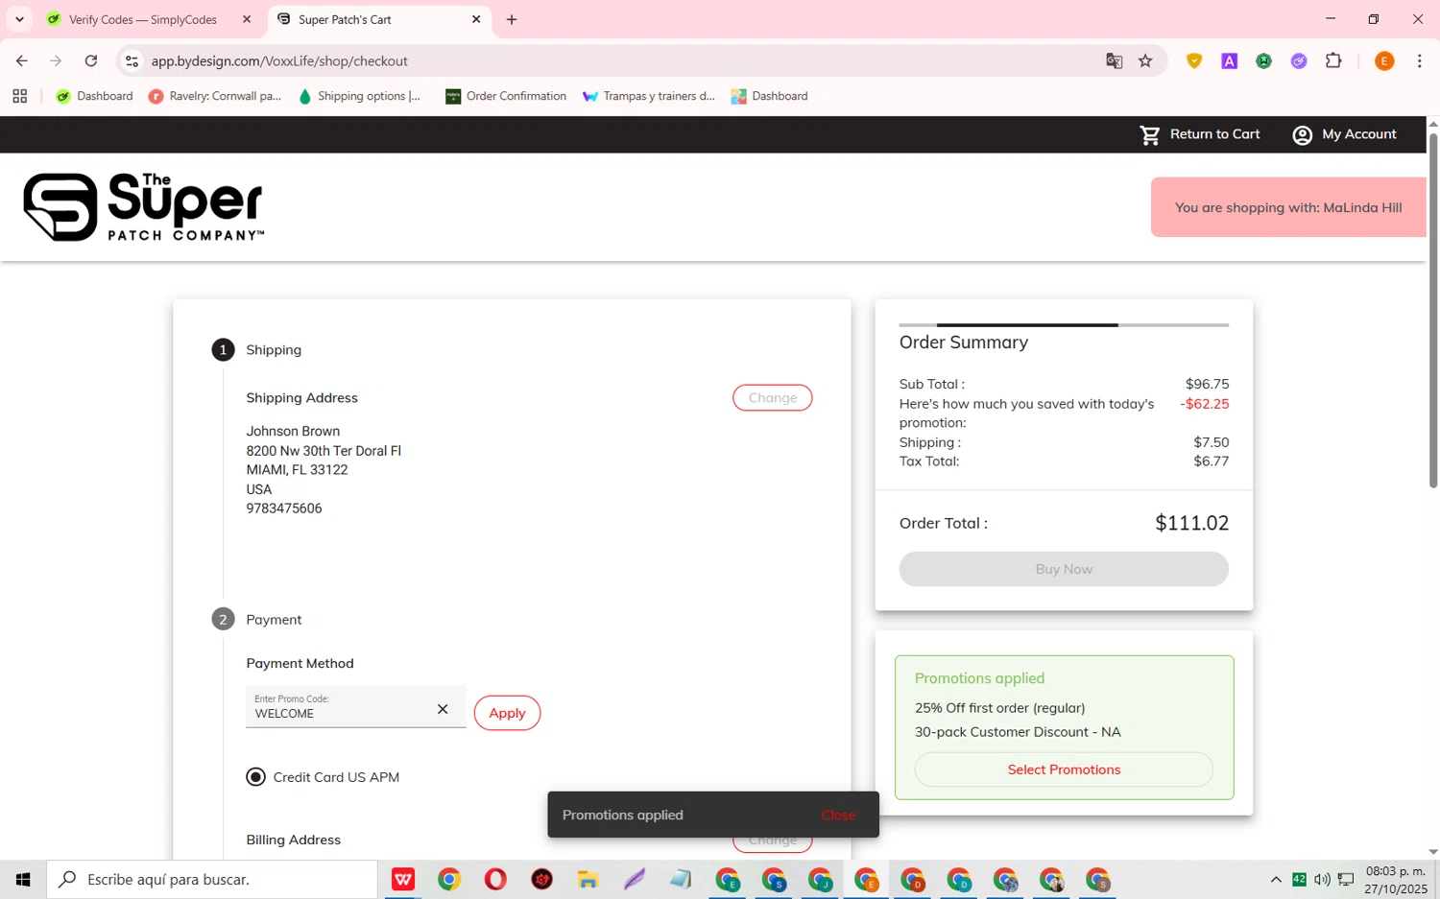Open the bookmarks apps grid
This screenshot has width=1440, height=899.
pyautogui.click(x=19, y=96)
